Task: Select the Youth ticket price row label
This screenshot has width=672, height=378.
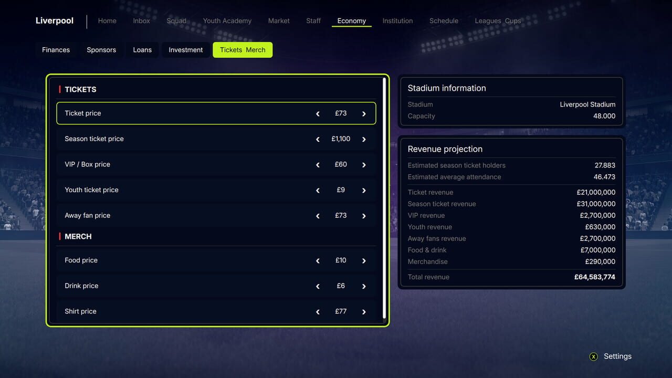Action: (92, 190)
